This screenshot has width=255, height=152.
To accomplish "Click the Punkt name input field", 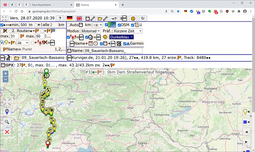I will coord(38,49).
